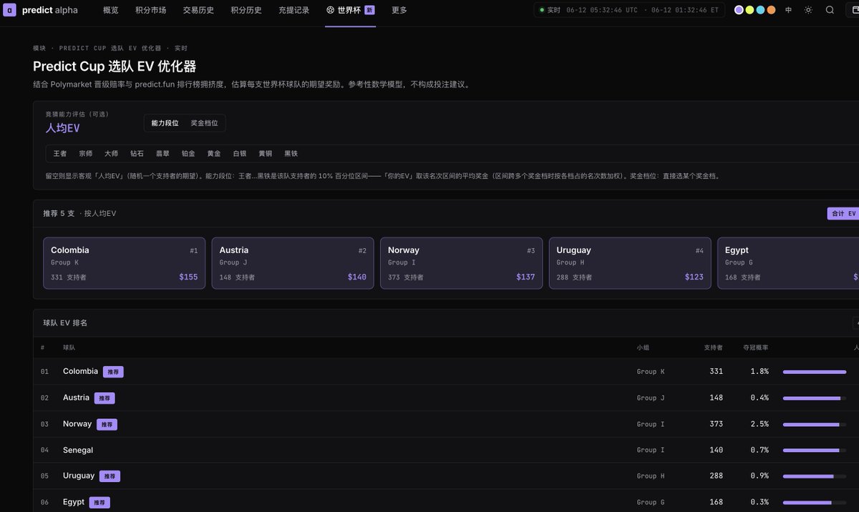Click the 合计 EV badge
This screenshot has height=512, width=859.
843,213
